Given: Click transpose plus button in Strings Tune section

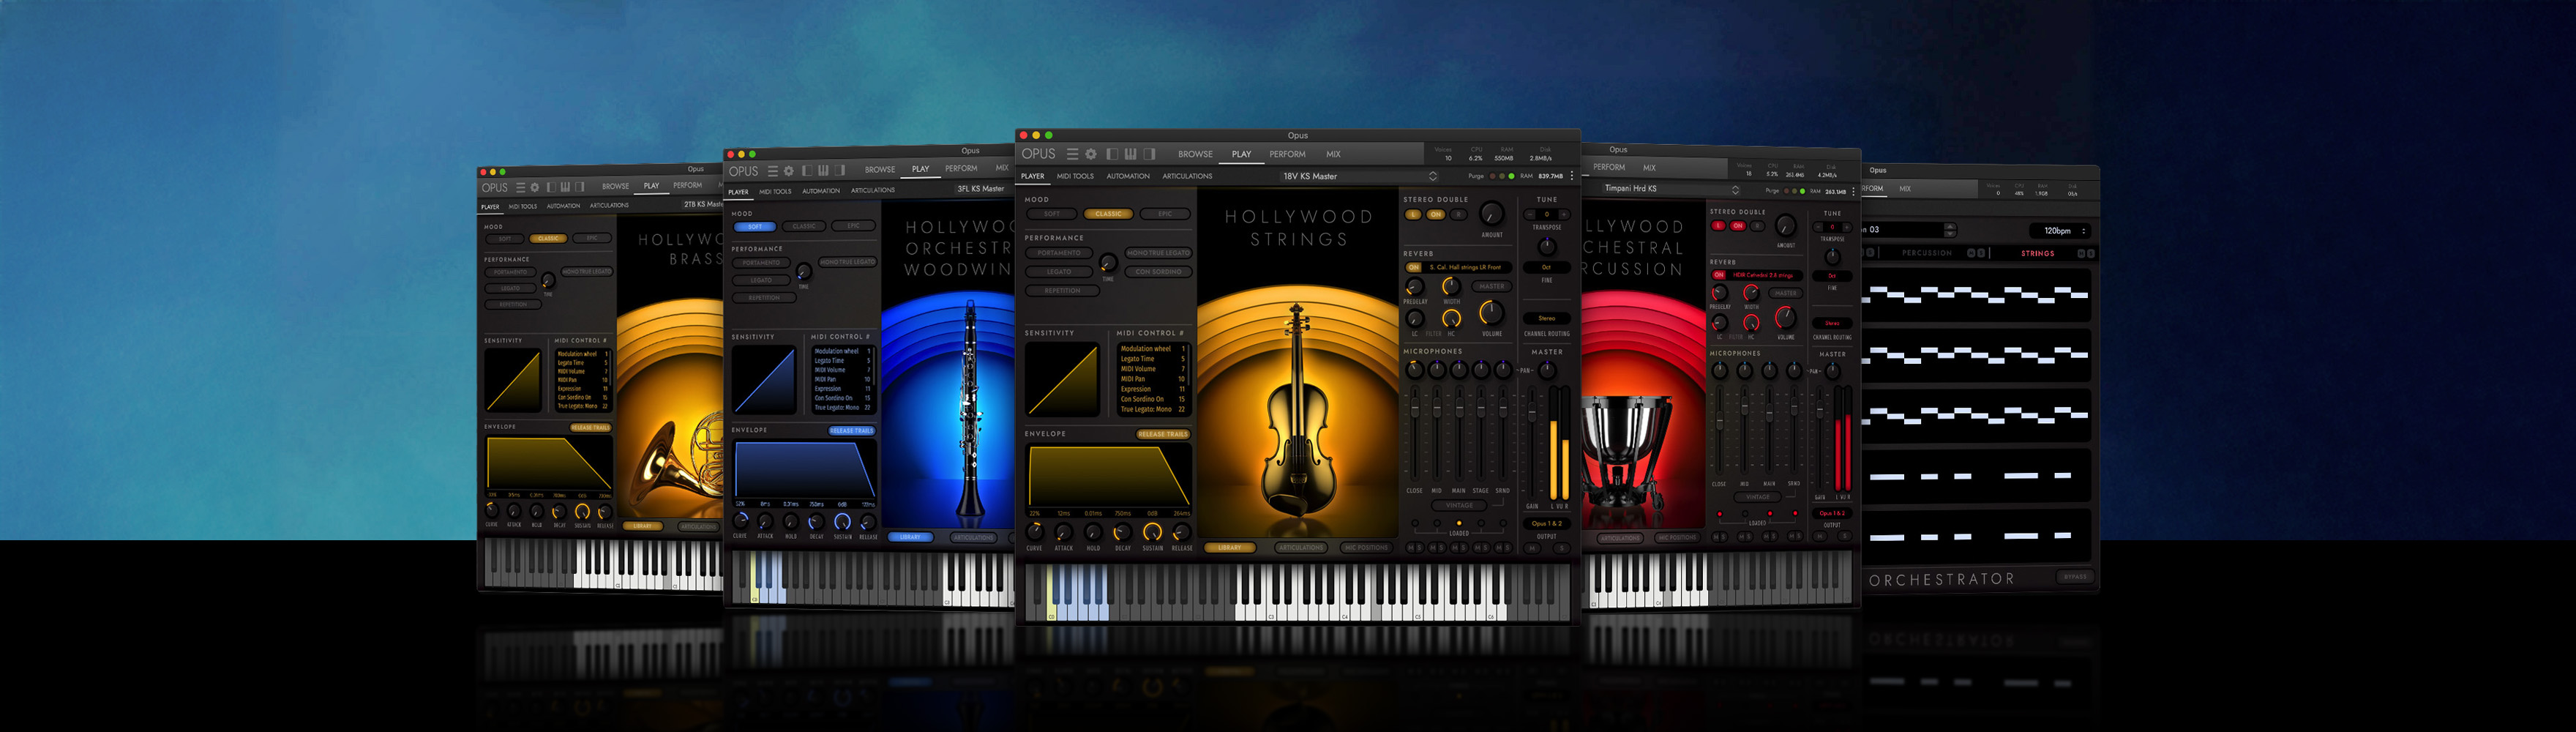Looking at the screenshot, I should (x=1564, y=214).
